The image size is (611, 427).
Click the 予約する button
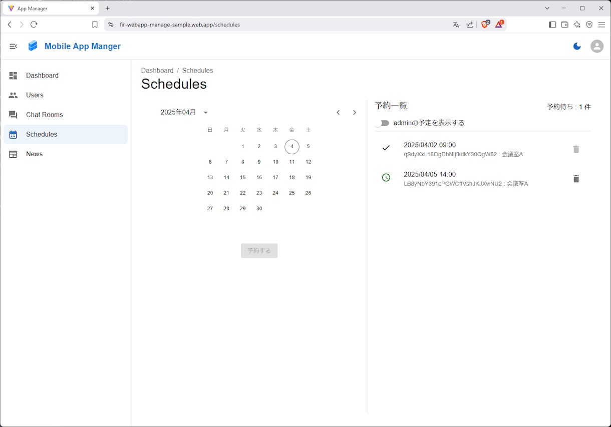click(x=259, y=251)
